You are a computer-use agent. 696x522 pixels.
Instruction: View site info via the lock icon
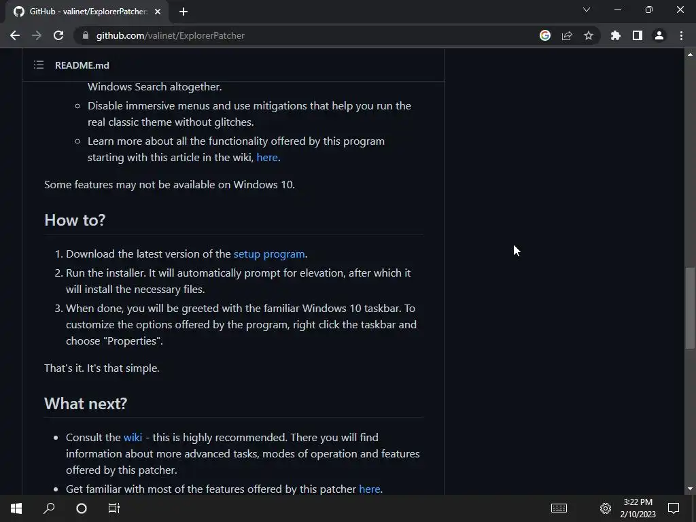pos(85,35)
